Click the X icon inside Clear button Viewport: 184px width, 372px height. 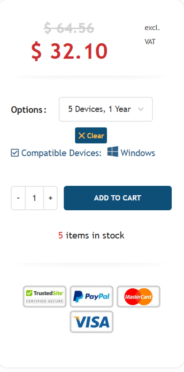[82, 136]
